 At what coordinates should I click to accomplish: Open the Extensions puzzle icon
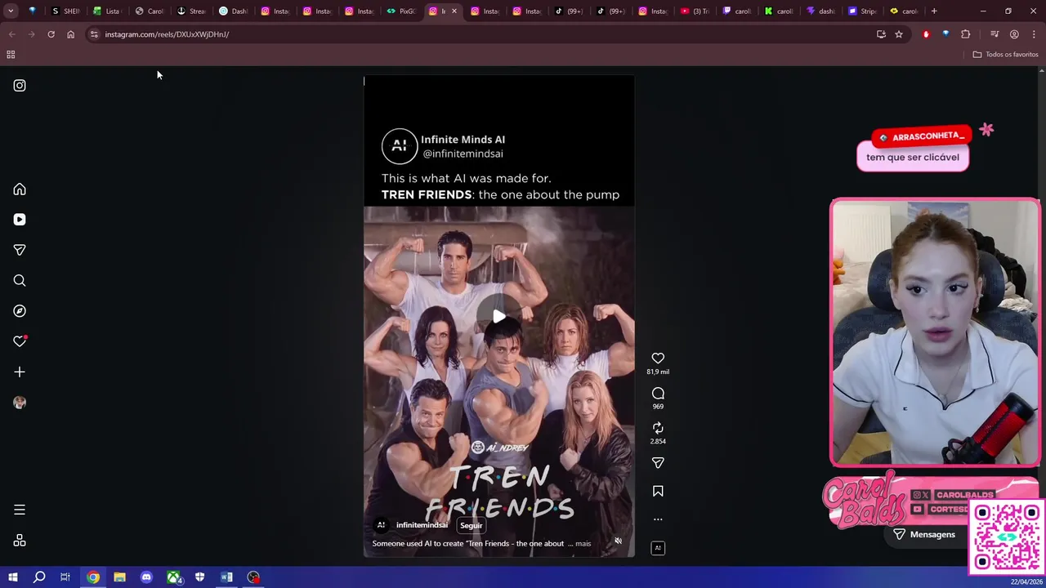pyautogui.click(x=965, y=34)
